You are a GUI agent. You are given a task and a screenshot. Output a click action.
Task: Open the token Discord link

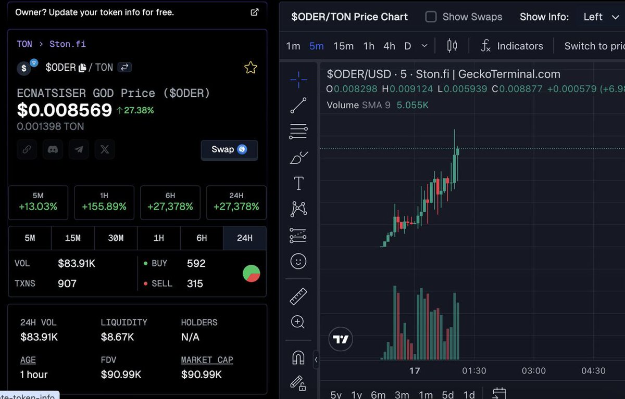tap(53, 149)
